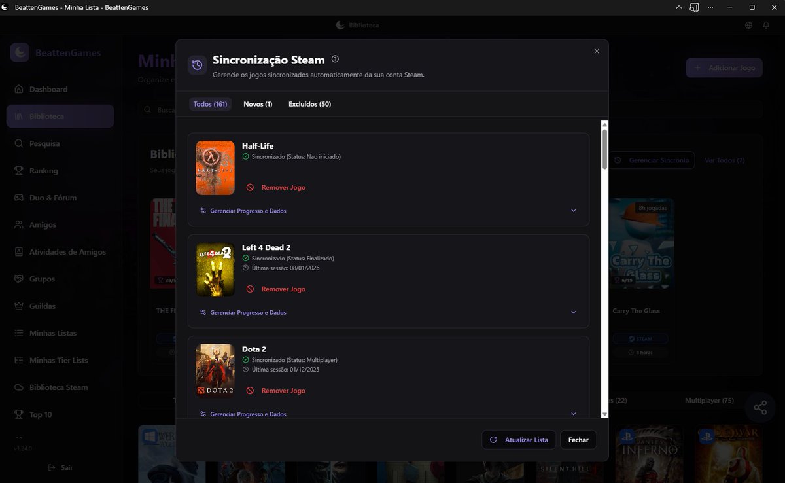Click the chevron arrow on Half-Life card
Viewport: 785px width, 483px height.
click(x=574, y=211)
